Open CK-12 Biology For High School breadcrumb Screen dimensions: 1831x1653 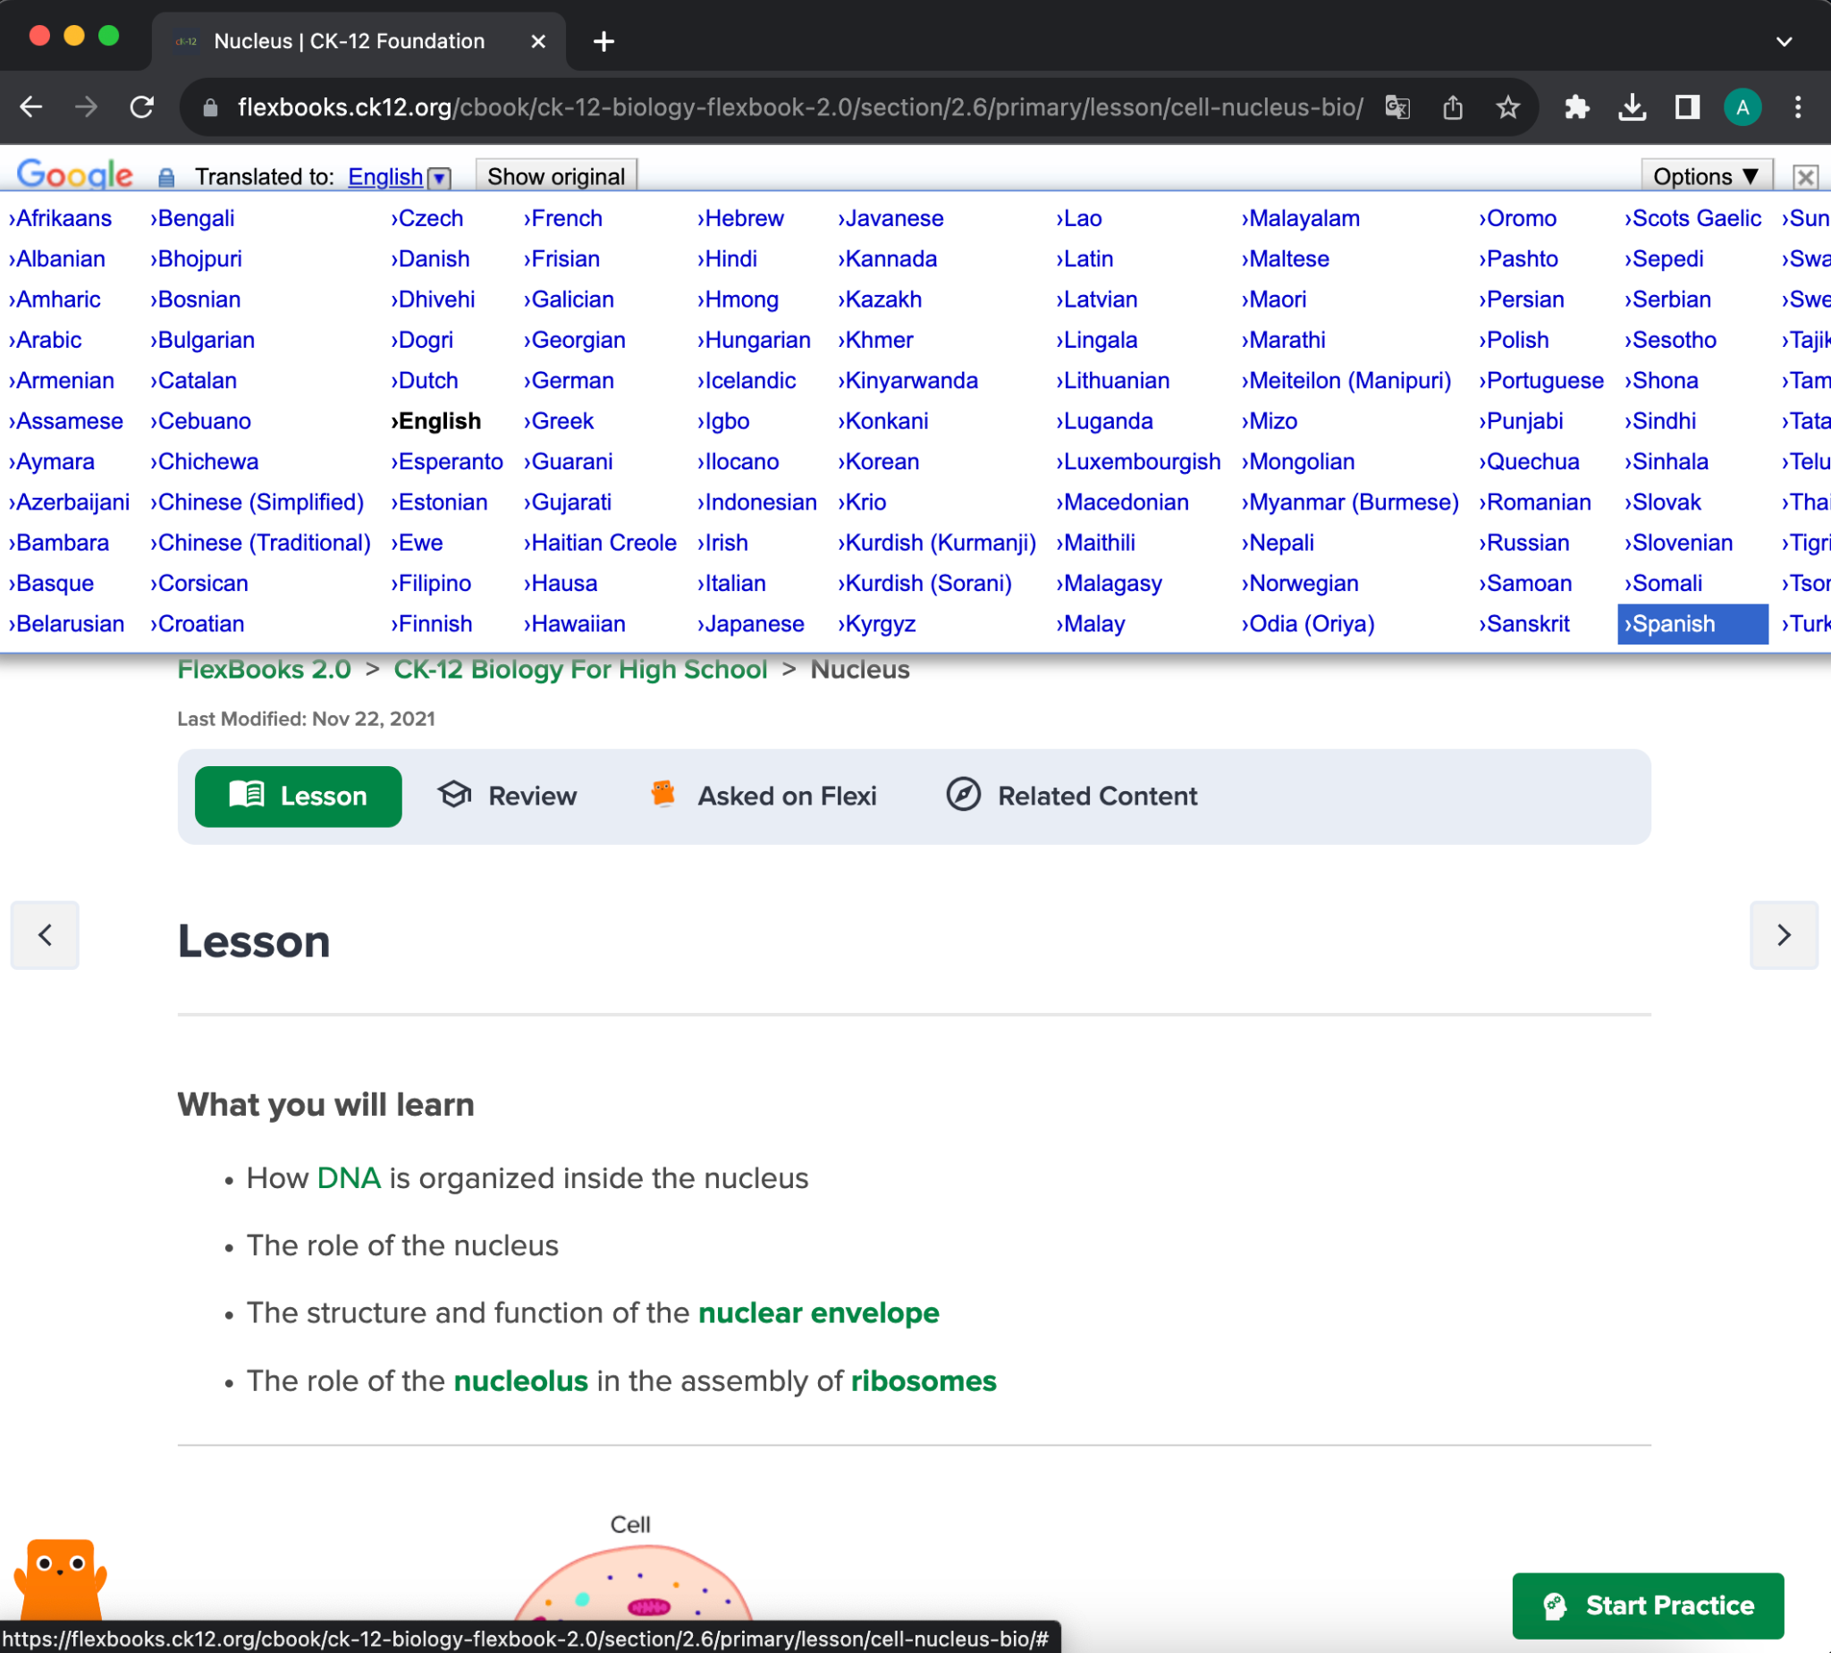[x=580, y=670]
